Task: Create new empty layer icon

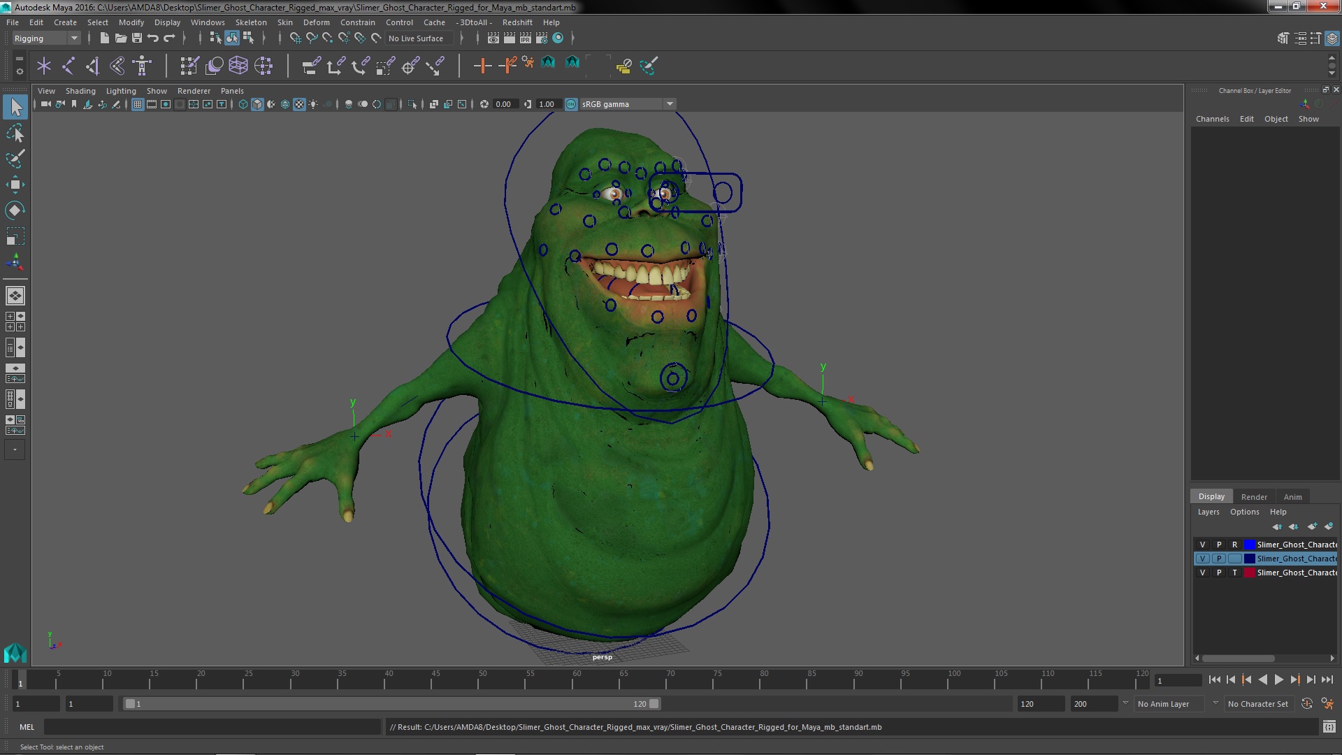Action: pyautogui.click(x=1312, y=526)
